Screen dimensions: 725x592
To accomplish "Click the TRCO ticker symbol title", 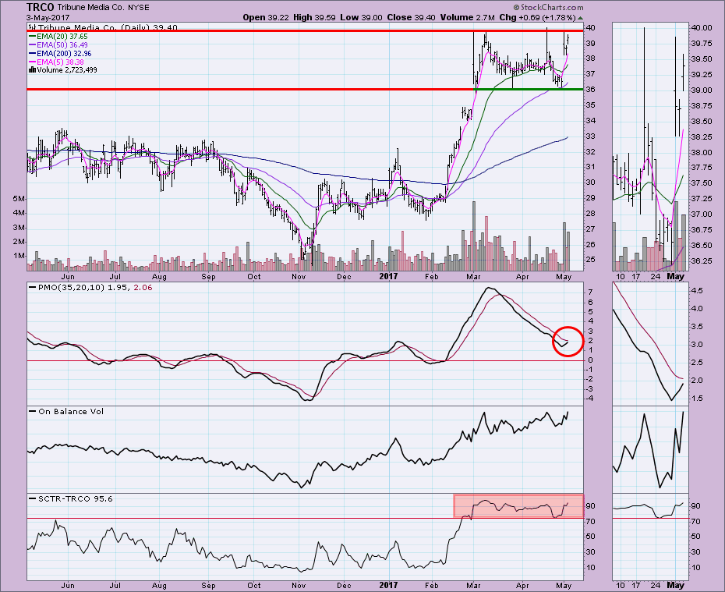I will [39, 6].
